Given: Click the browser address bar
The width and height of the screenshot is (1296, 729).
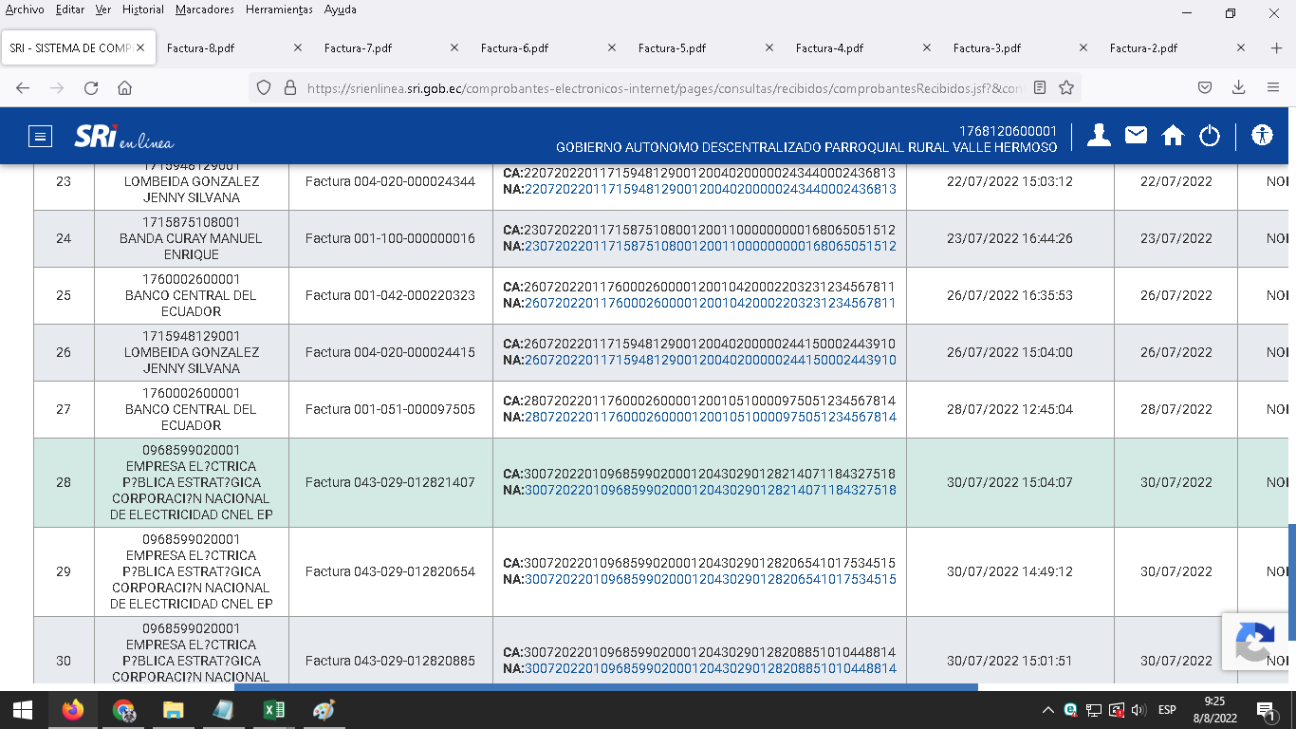Looking at the screenshot, I should tap(664, 87).
